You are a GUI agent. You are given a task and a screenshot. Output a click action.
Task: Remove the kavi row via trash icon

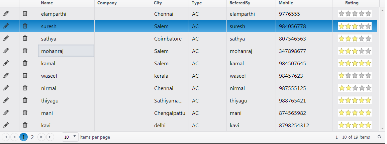coord(25,125)
